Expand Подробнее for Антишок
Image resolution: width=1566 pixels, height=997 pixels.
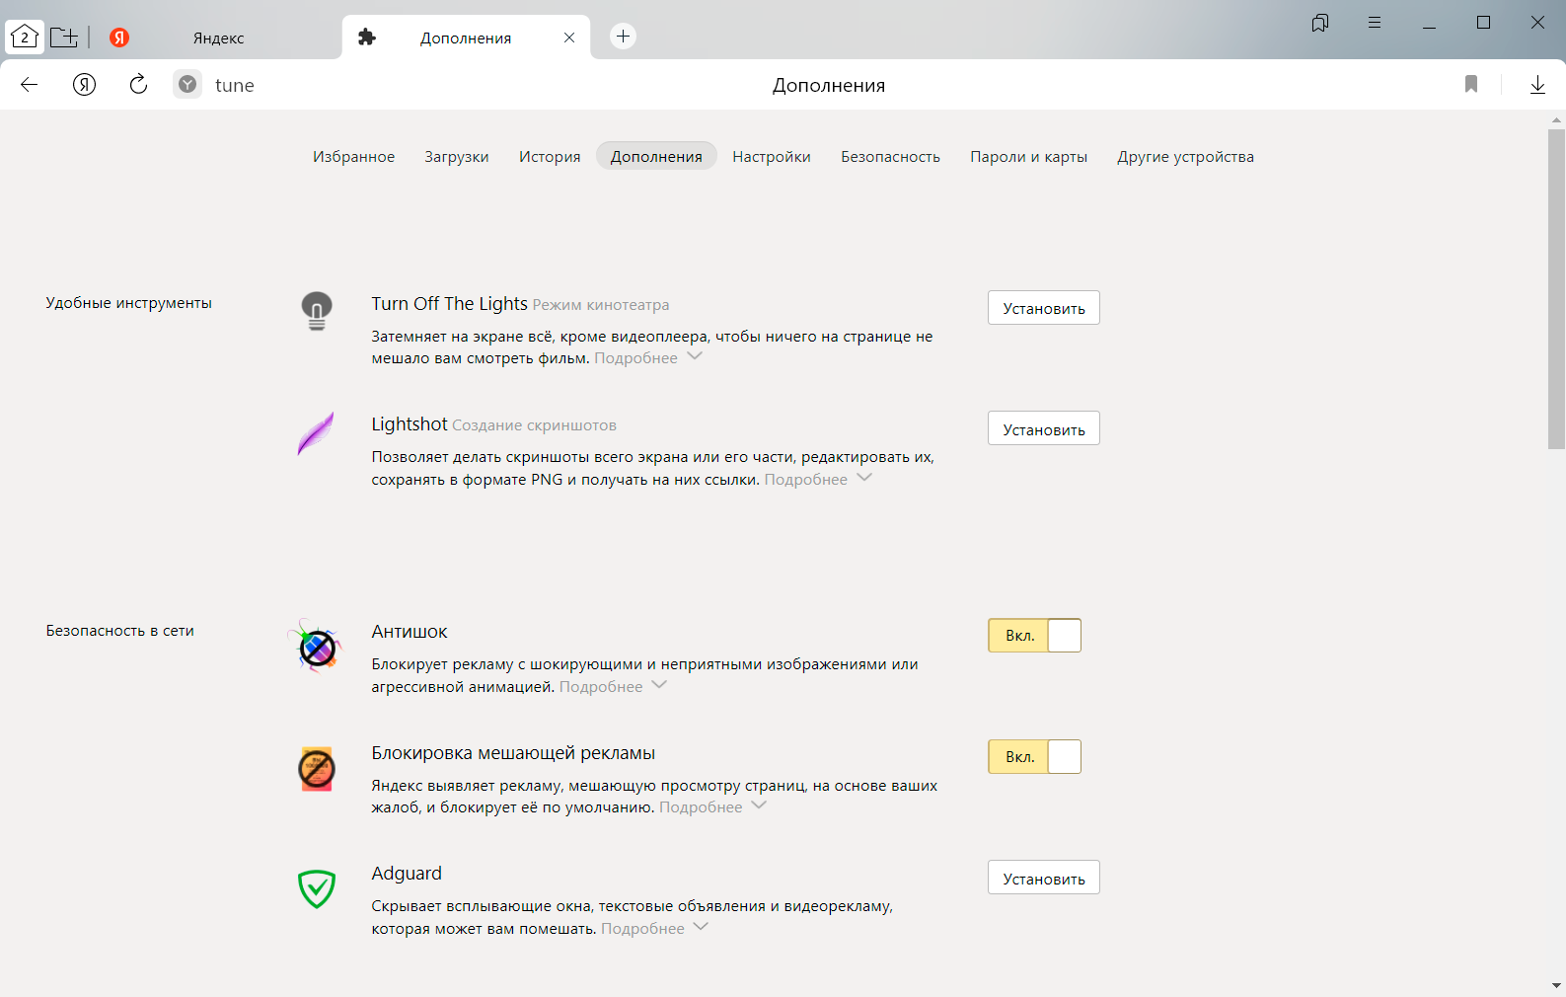(x=614, y=687)
